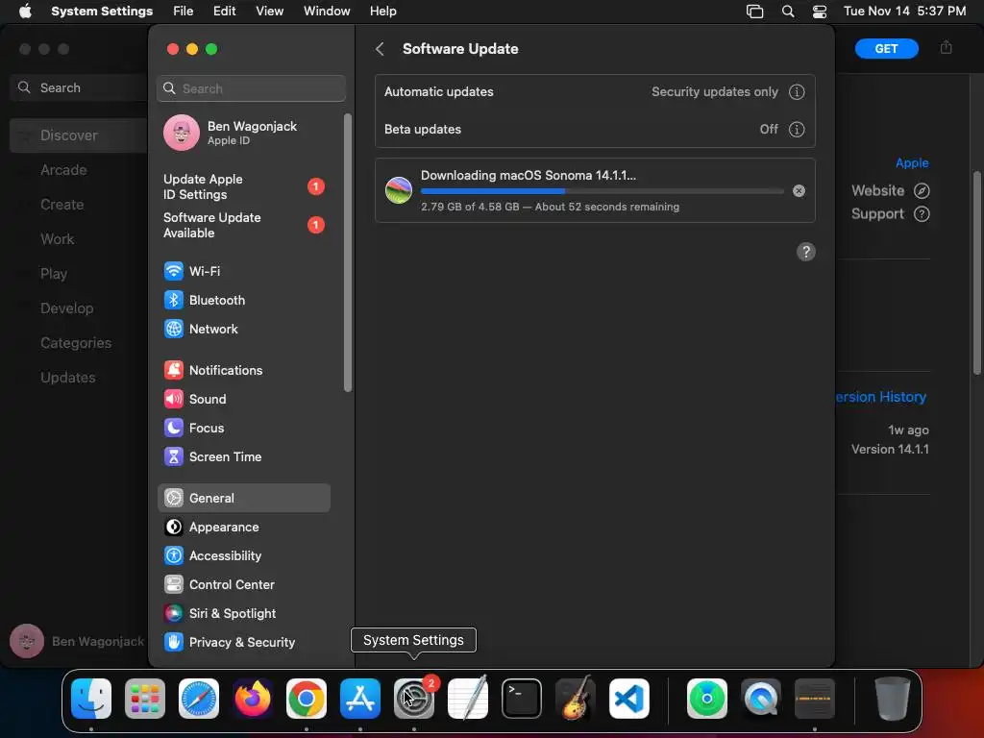Image resolution: width=984 pixels, height=738 pixels.
Task: Open the Window menu
Action: click(x=327, y=12)
